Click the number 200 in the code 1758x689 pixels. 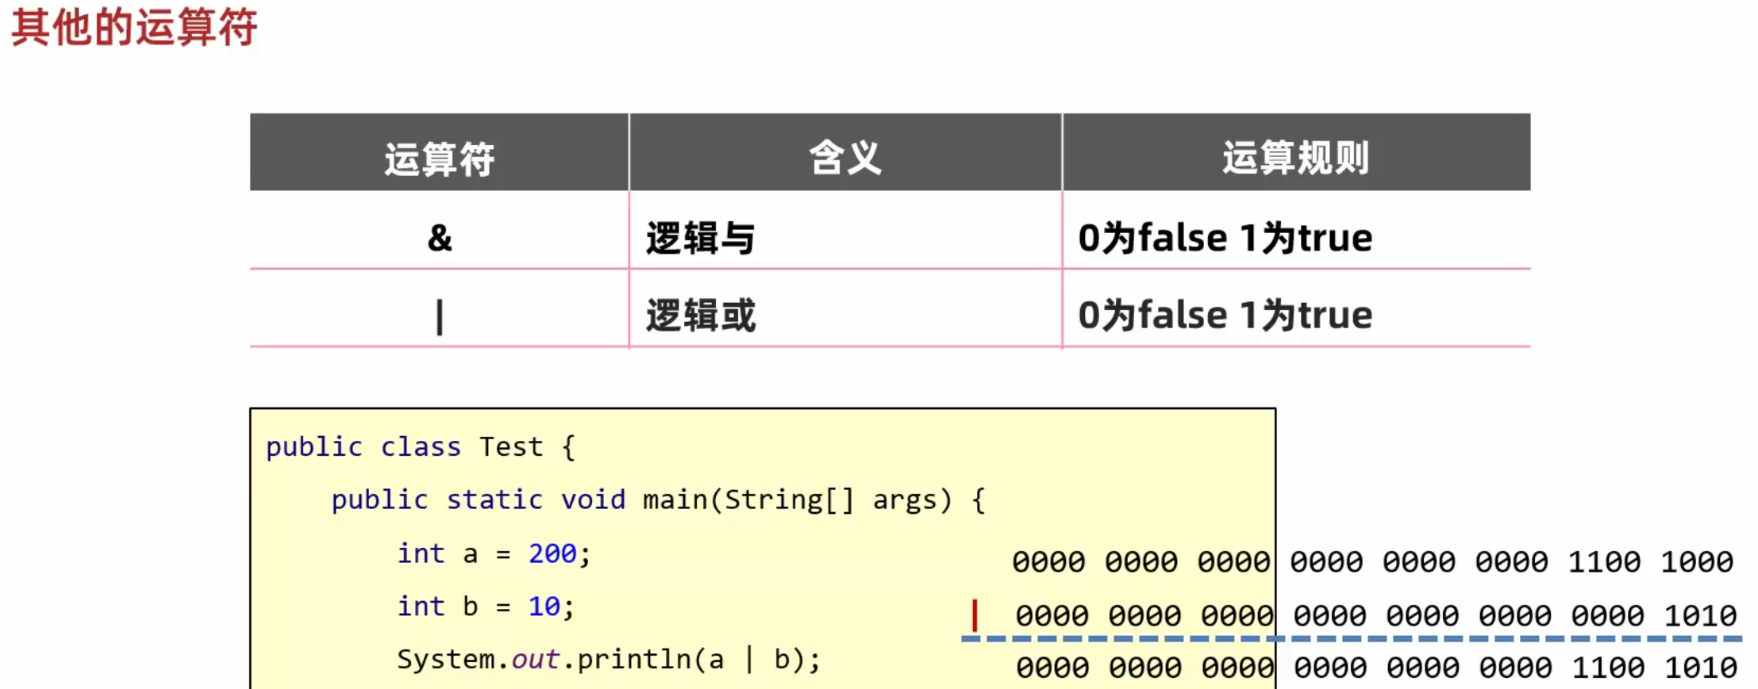point(552,553)
